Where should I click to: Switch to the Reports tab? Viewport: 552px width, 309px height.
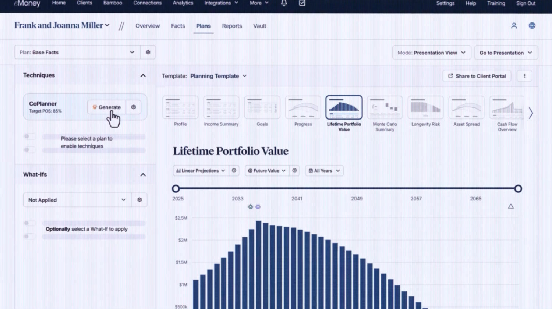(x=232, y=26)
